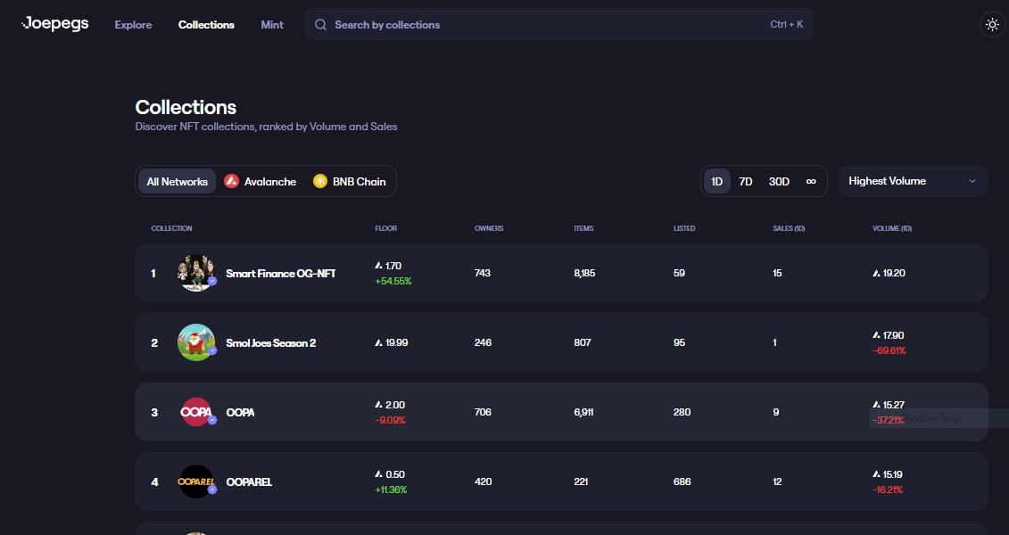Click AVAX icon beside volume 17.90
The width and height of the screenshot is (1009, 535).
(x=876, y=335)
